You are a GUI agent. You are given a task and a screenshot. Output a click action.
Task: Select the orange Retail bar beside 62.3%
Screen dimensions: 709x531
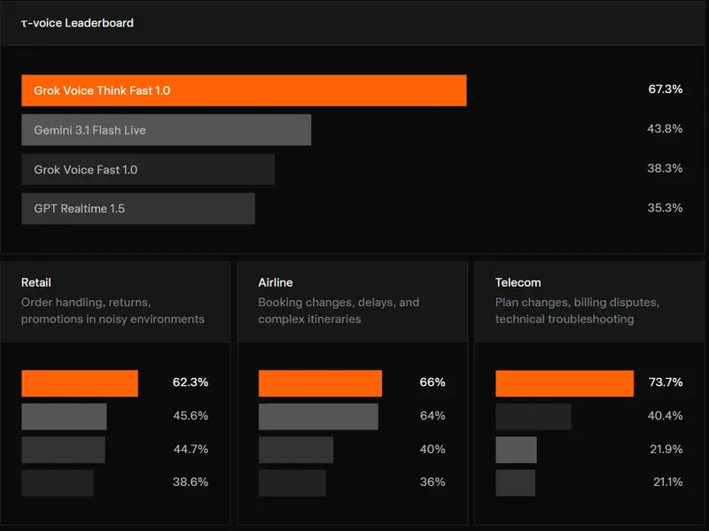(x=80, y=383)
